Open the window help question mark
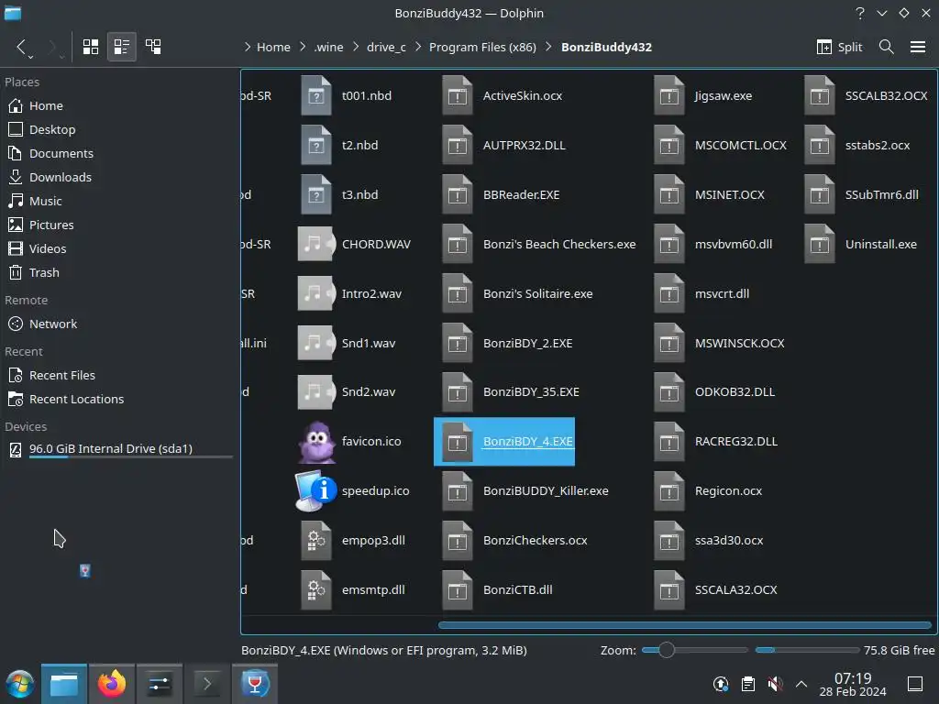Image resolution: width=939 pixels, height=704 pixels. tap(860, 13)
